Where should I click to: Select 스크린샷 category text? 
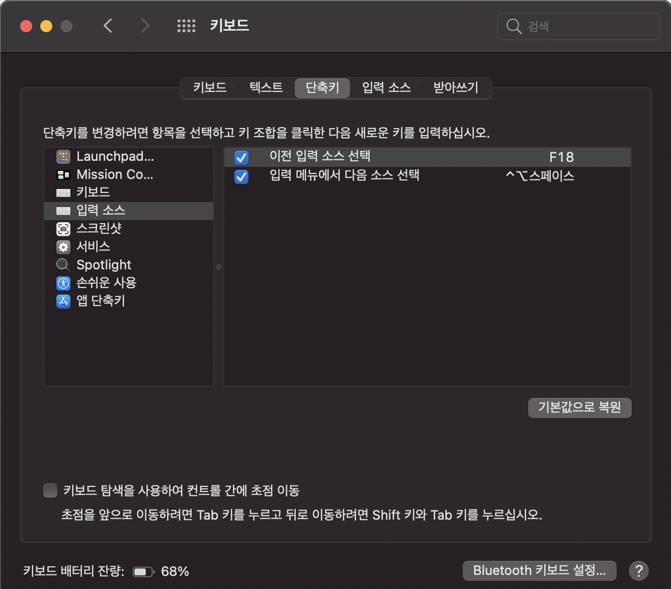99,229
